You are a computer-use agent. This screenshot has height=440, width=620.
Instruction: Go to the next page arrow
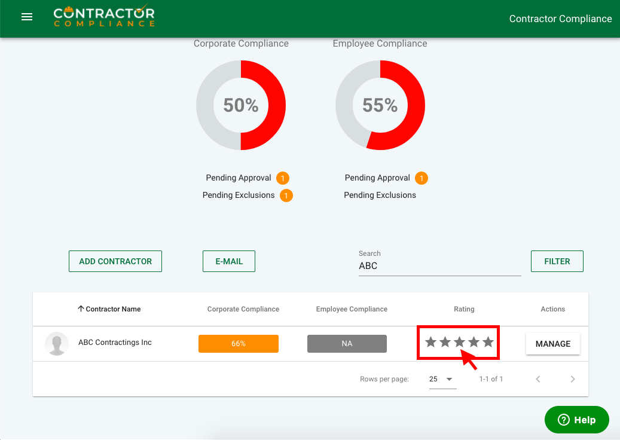pyautogui.click(x=573, y=379)
